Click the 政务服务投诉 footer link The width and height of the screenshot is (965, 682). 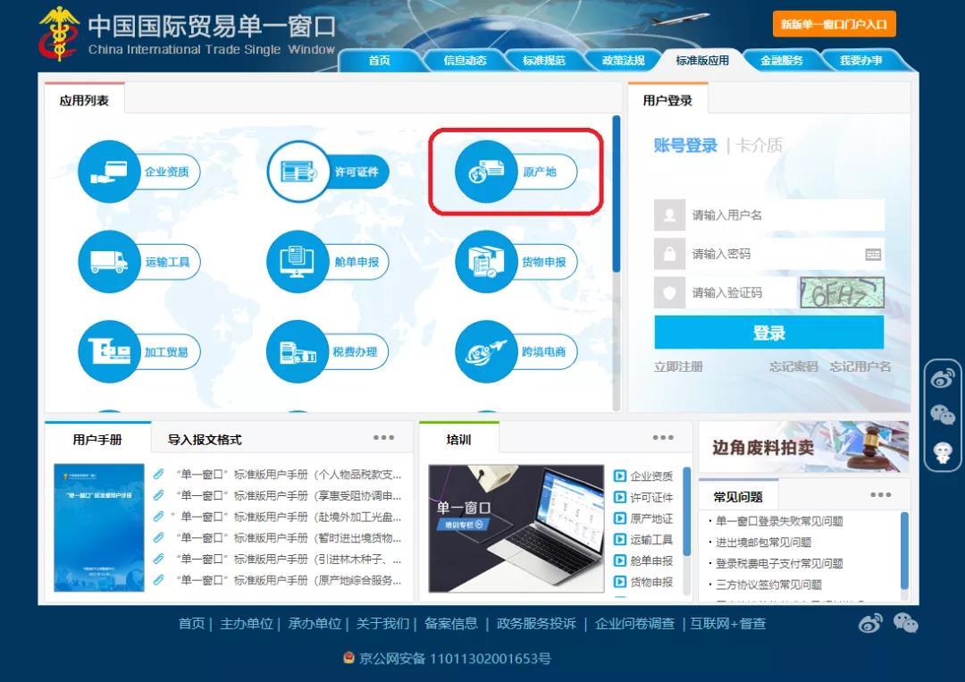coord(536,624)
